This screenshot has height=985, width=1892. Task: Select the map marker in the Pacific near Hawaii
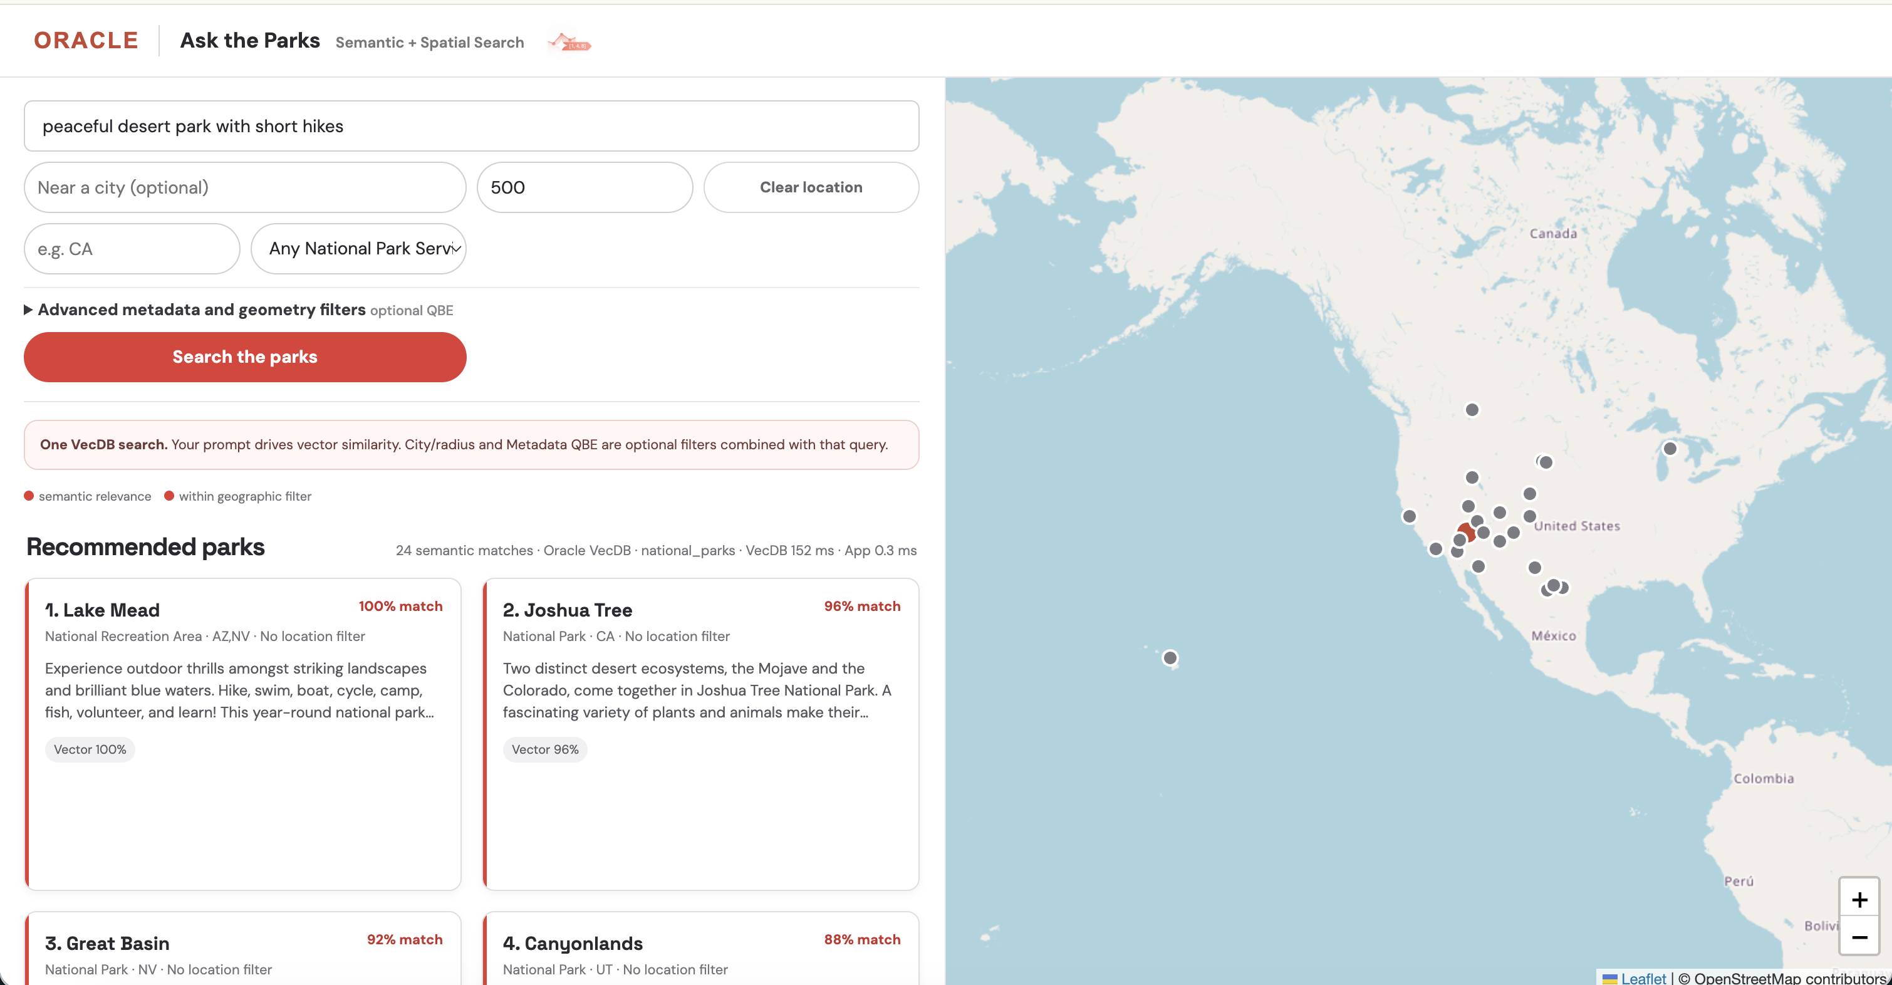click(x=1170, y=657)
